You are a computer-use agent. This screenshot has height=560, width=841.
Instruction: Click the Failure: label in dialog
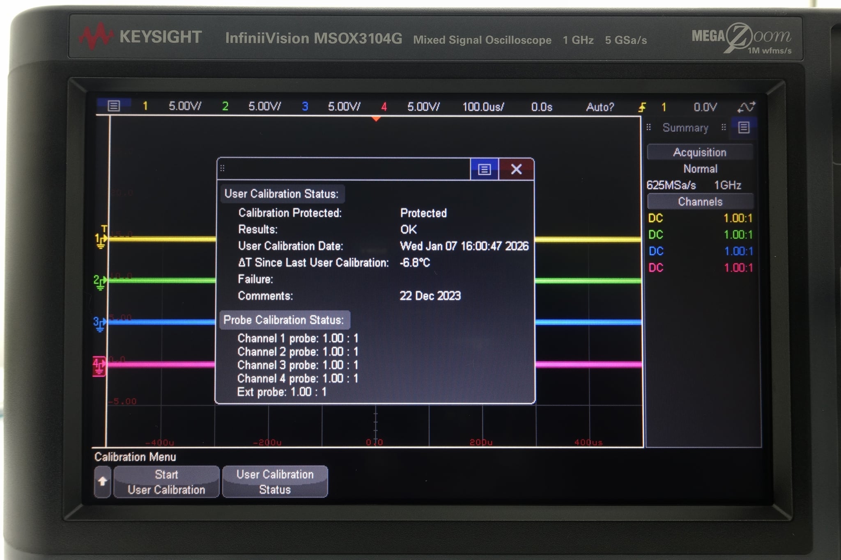(255, 279)
